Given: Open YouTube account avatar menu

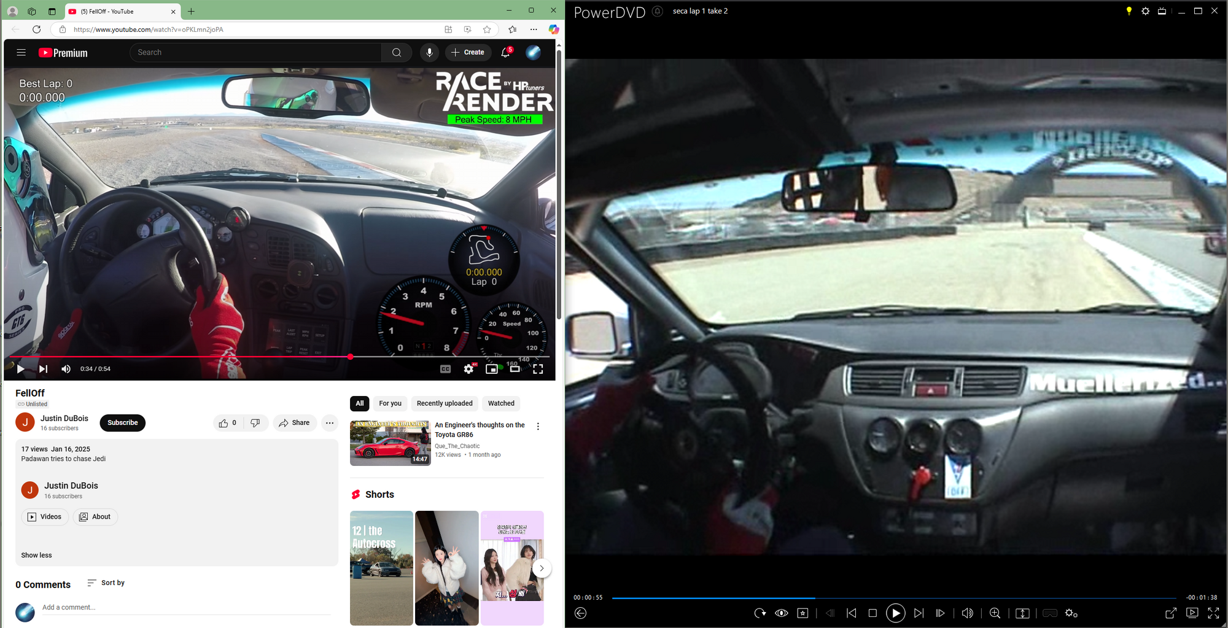Looking at the screenshot, I should tap(534, 53).
